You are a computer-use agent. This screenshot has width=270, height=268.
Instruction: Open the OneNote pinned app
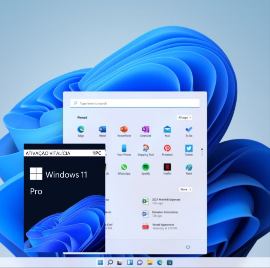(145, 131)
